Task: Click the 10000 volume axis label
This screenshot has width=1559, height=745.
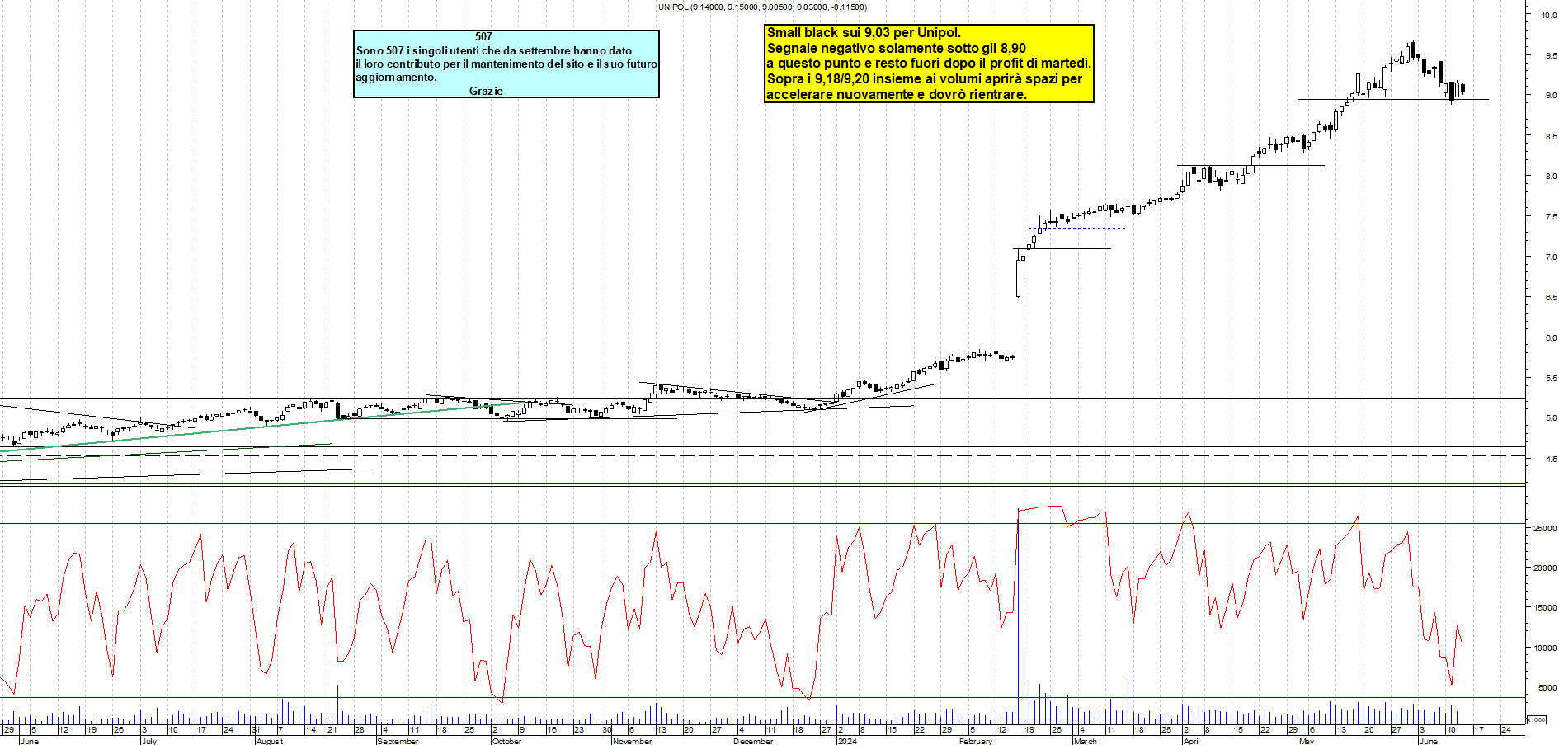Action: 1545,648
